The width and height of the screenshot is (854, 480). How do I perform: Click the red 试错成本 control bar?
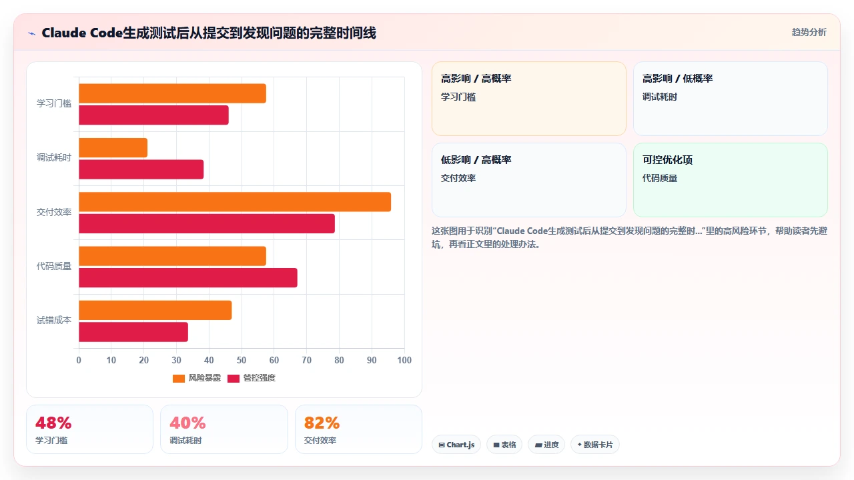(133, 332)
